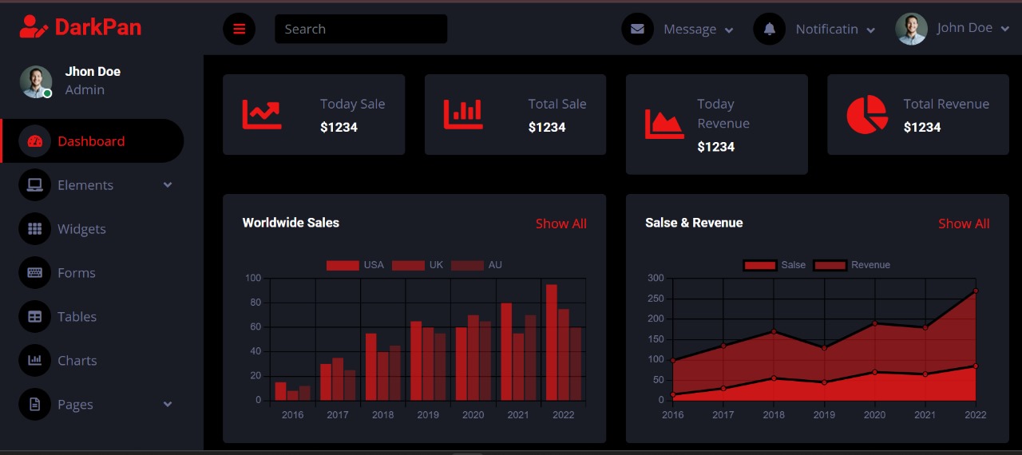Click the hamburger sidebar toggle button
This screenshot has height=455, width=1022.
[x=239, y=30]
